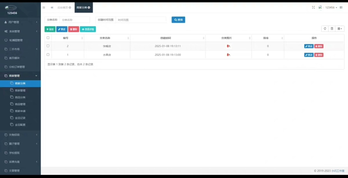Tick the checkbox for row 快餐店
Image resolution: width=348 pixels, height=178 pixels.
point(48,46)
